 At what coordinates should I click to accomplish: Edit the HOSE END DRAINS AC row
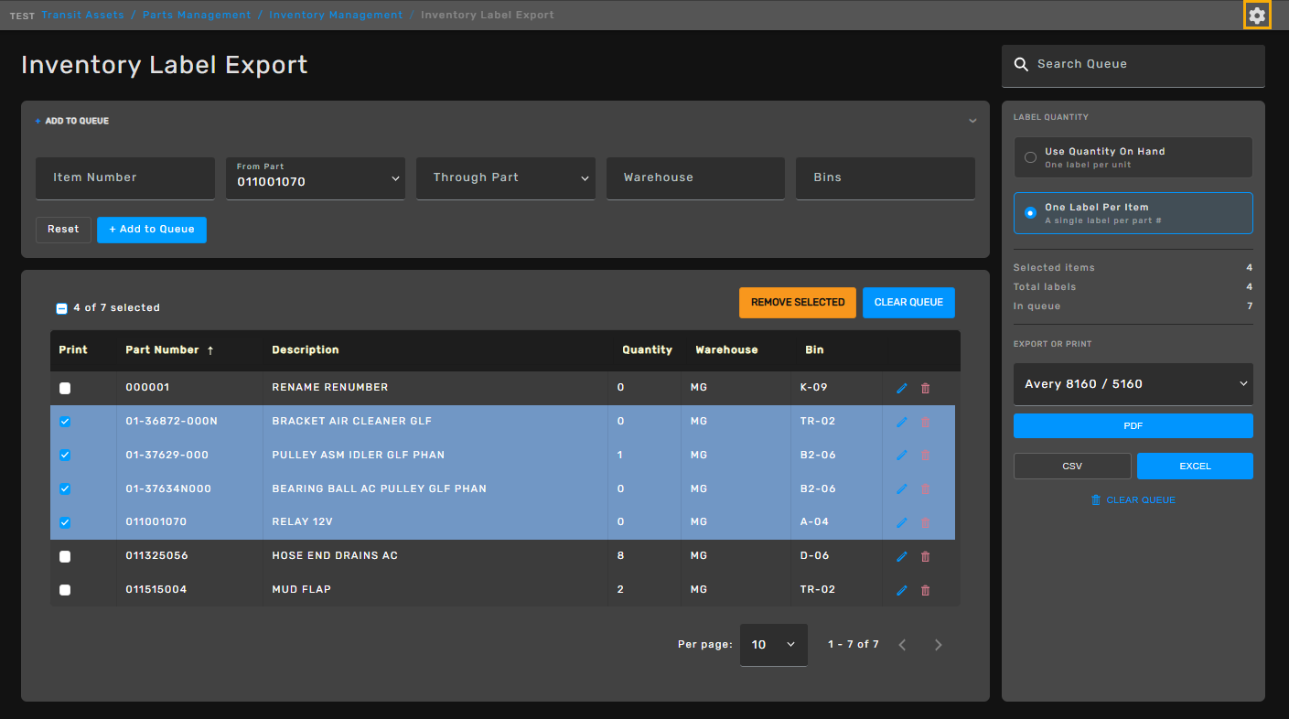click(902, 556)
